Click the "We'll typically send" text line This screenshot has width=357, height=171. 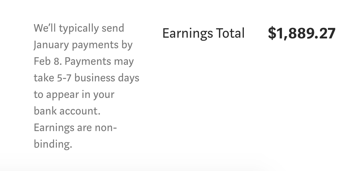pos(79,29)
